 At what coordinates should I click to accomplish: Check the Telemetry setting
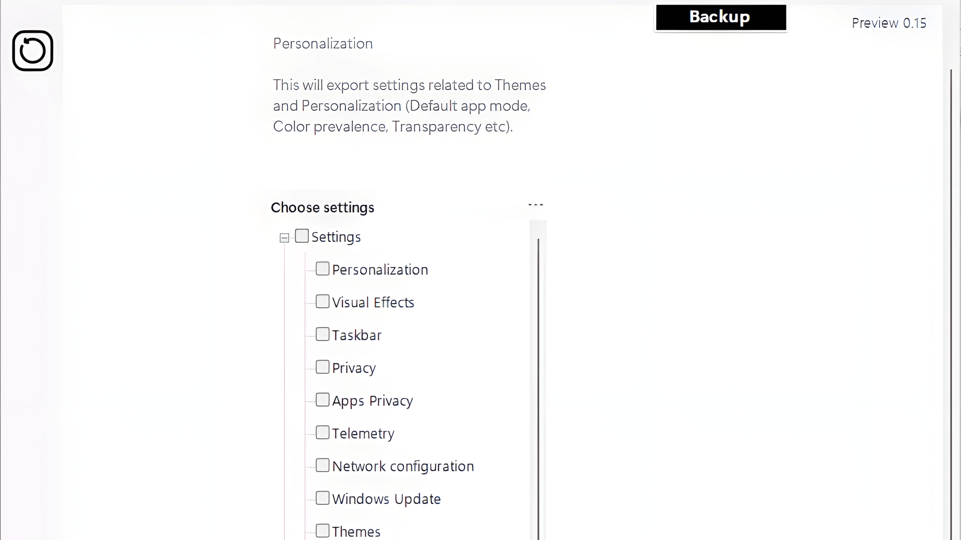(x=322, y=432)
